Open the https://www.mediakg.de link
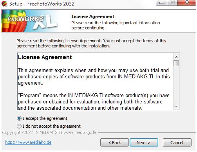The width and height of the screenshot is (197, 152). tap(28, 142)
